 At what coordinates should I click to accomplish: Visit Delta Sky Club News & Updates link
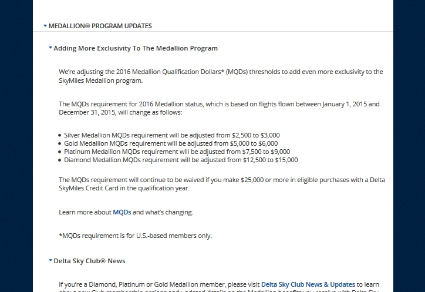(x=308, y=284)
